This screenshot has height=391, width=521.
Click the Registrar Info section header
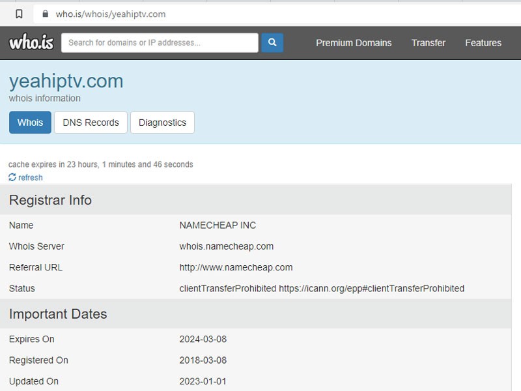(255, 200)
